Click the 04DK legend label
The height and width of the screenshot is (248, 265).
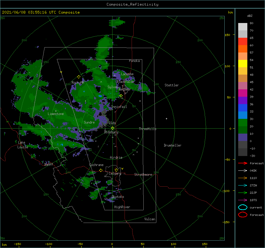pos(253,170)
